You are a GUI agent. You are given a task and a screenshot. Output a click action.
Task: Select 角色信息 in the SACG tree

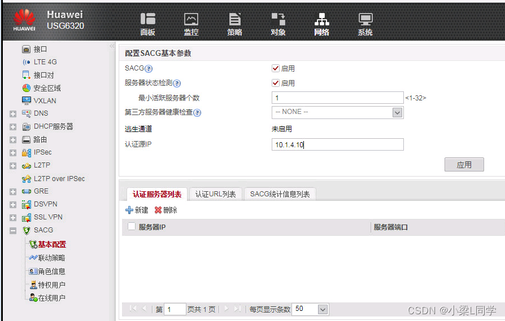(51, 271)
